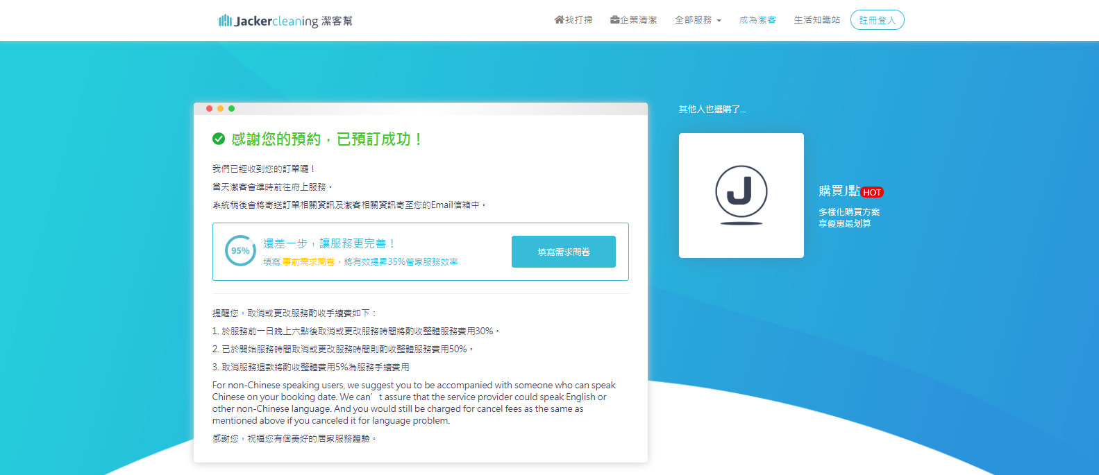Open the yellow 事前需求問卷 link
Screen dimensions: 1099x475
(308, 262)
